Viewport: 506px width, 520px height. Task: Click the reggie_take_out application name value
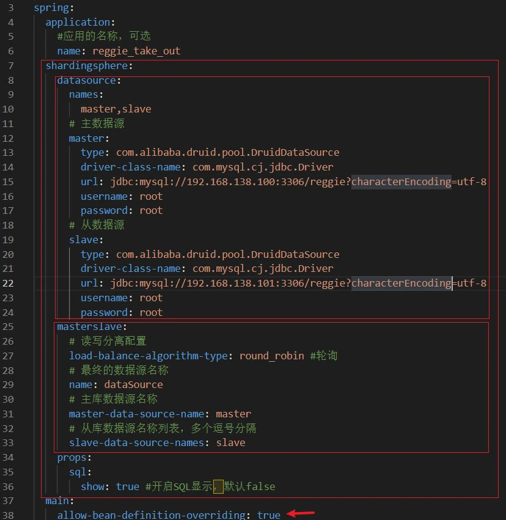tap(136, 51)
